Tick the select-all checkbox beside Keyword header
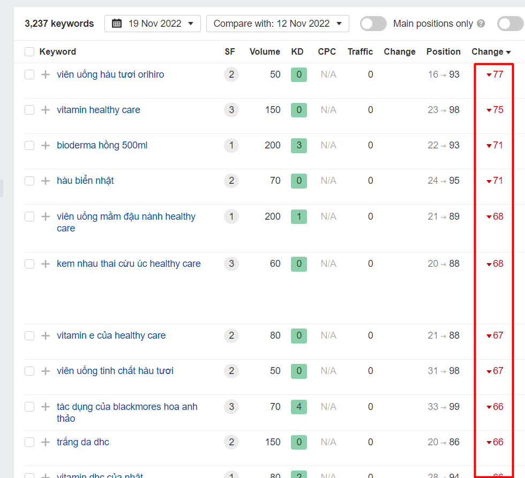This screenshot has height=478, width=525. 29,51
